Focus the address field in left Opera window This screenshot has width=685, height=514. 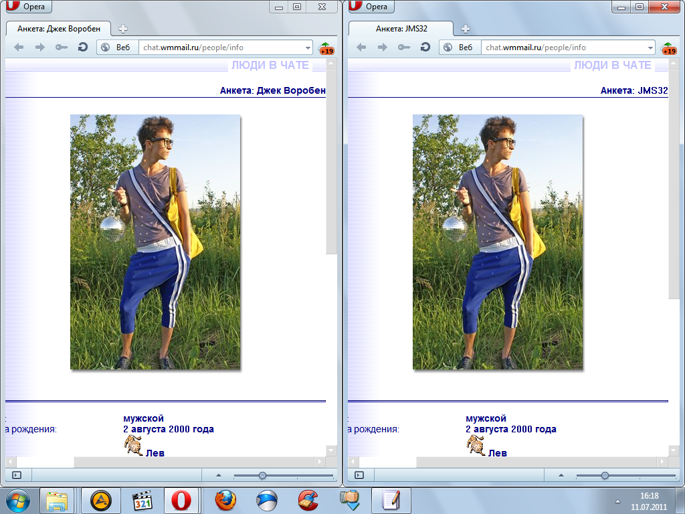(221, 48)
